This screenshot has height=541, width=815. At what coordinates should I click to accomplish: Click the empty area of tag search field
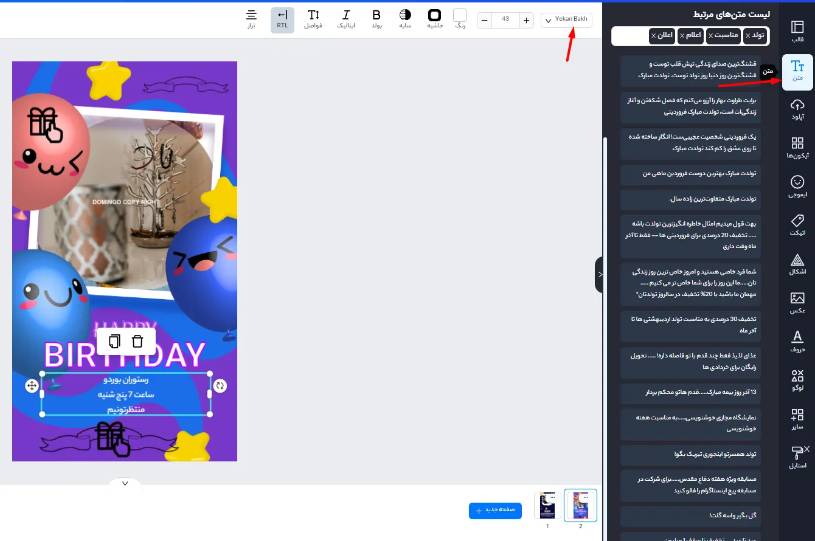tap(630, 36)
